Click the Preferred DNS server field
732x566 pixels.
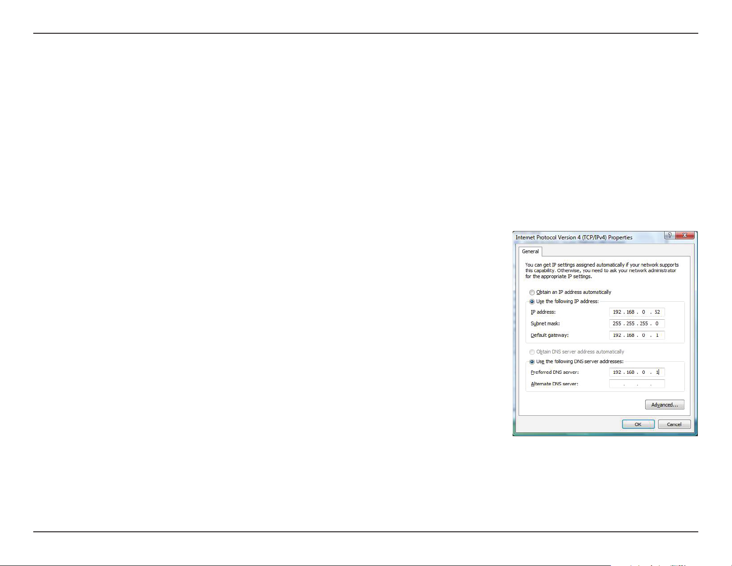637,372
